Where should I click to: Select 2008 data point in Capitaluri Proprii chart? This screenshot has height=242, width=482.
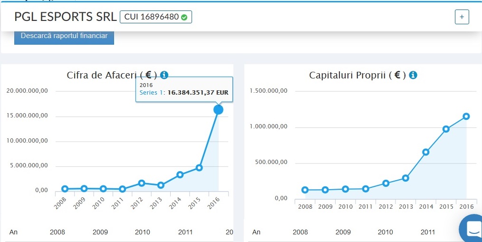[305, 190]
